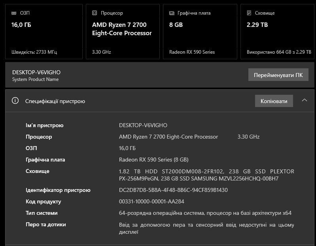
Task: Click the Перо та дотики label
Action: (x=46, y=224)
